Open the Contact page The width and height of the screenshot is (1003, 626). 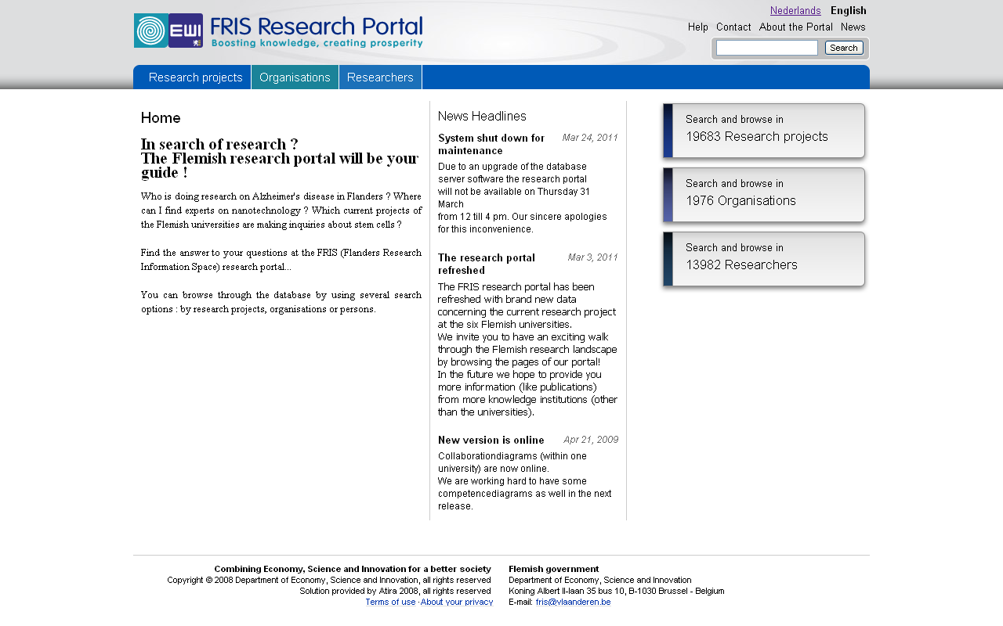(x=733, y=27)
